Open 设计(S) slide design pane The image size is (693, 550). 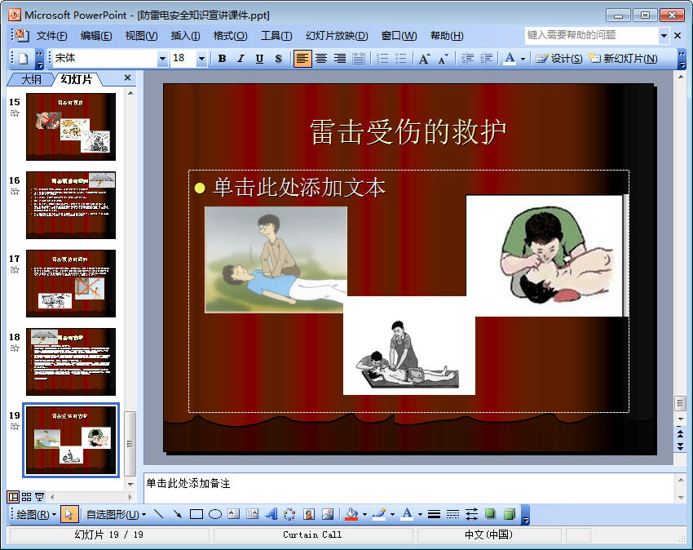point(559,59)
